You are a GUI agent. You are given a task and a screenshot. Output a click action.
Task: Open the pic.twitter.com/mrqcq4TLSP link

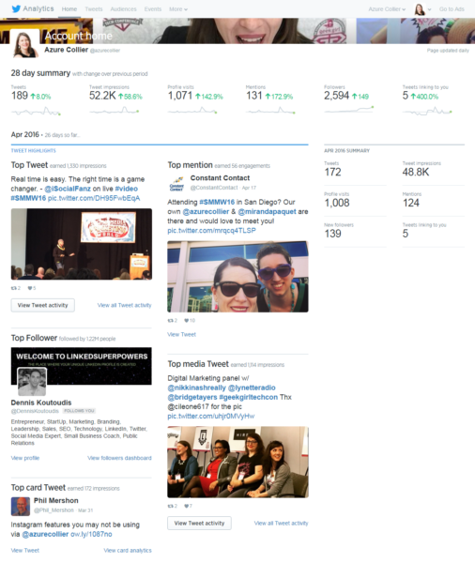click(x=211, y=231)
